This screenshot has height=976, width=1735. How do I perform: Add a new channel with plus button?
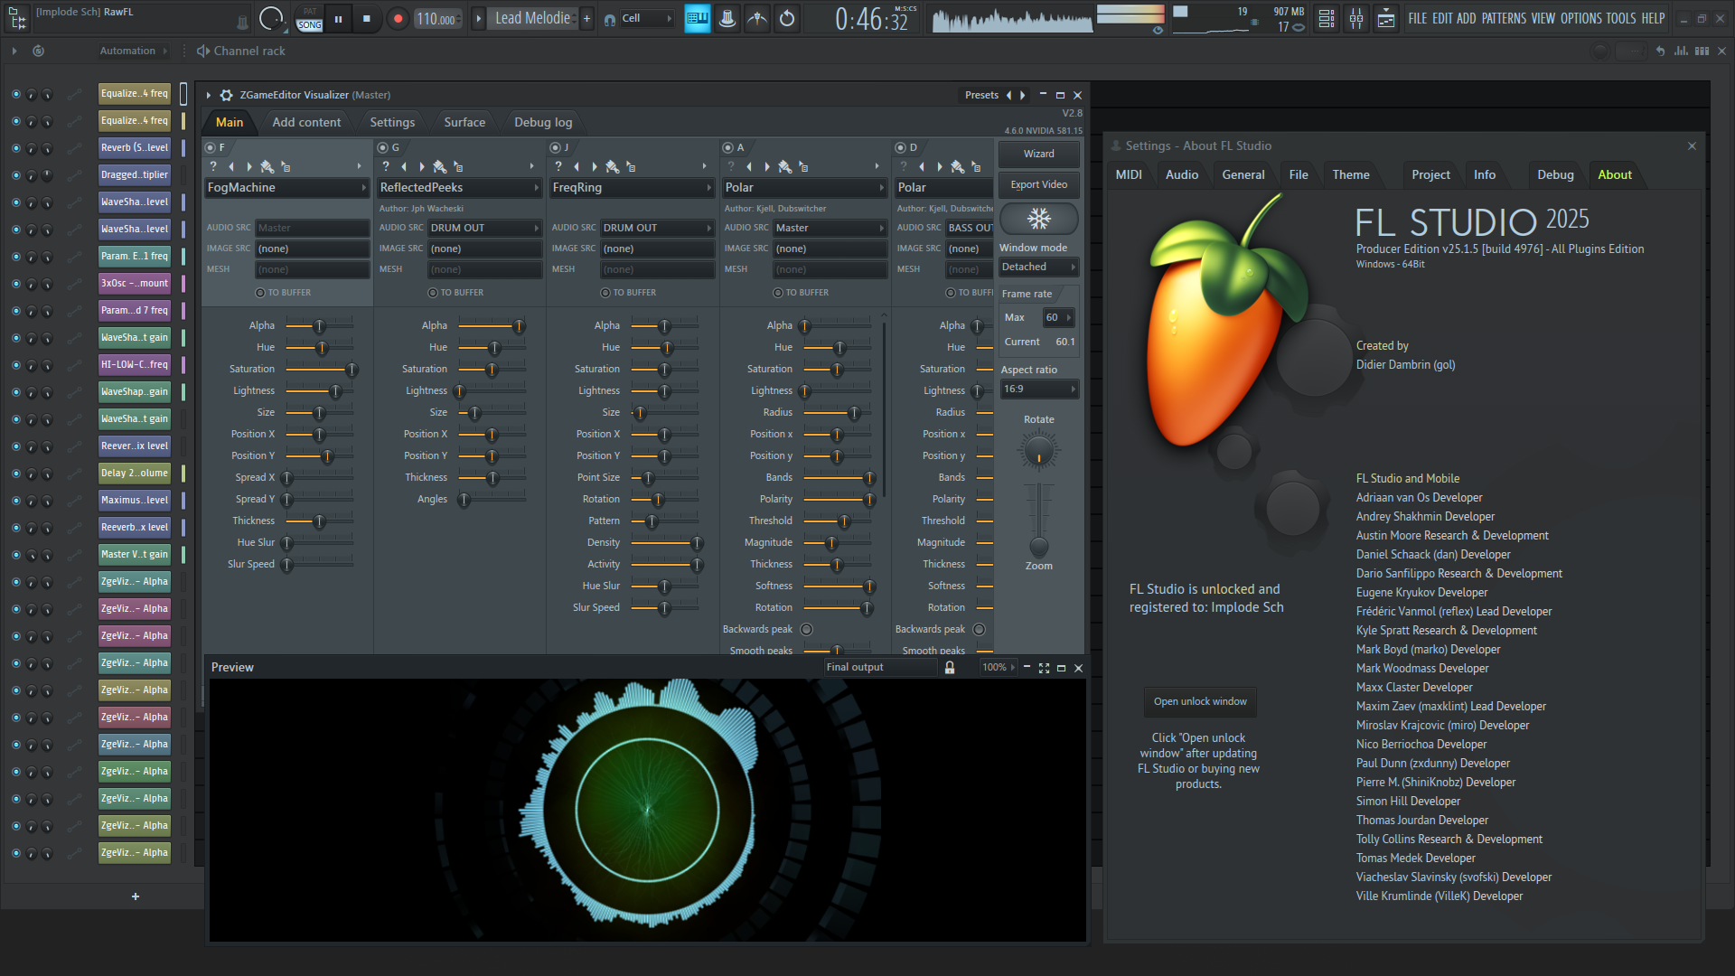click(136, 896)
